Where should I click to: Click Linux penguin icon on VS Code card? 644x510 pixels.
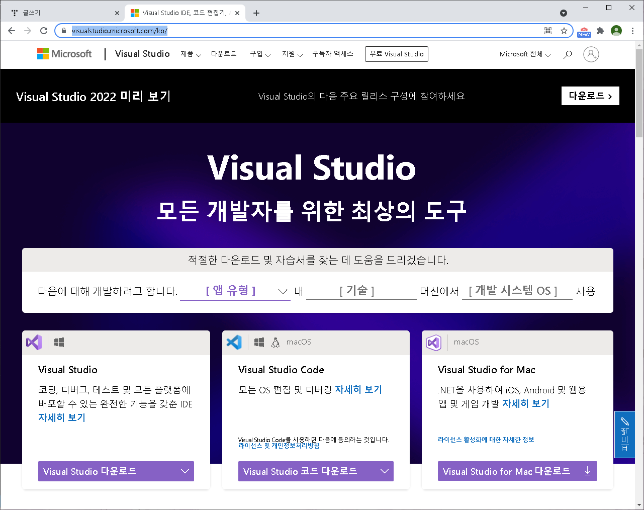275,343
